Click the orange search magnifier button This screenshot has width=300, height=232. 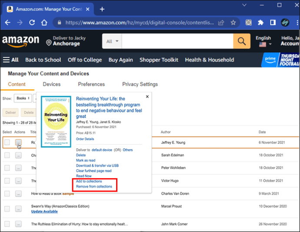point(242,41)
